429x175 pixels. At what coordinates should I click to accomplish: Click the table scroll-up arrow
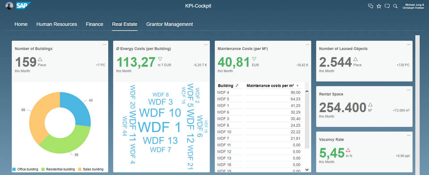coord(307,92)
